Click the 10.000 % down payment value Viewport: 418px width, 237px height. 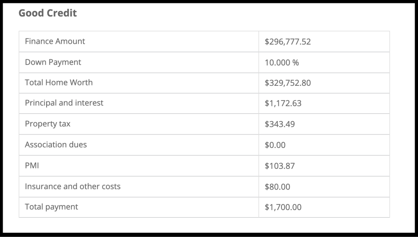pos(282,63)
